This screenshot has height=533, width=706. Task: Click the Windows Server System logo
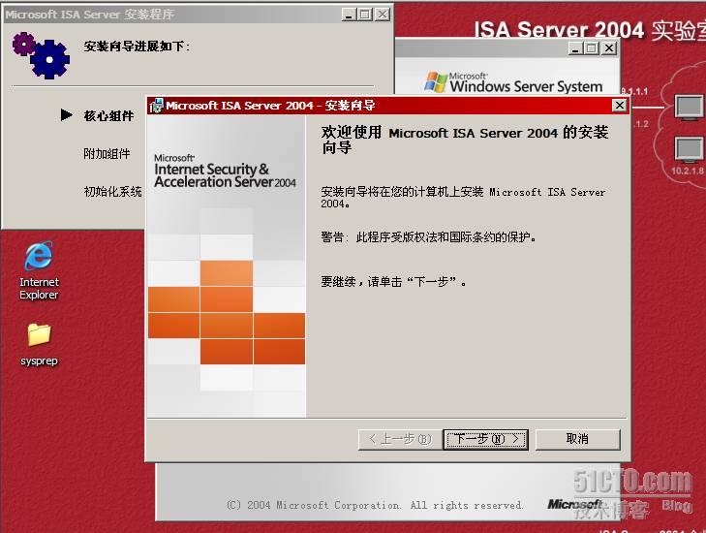click(513, 82)
